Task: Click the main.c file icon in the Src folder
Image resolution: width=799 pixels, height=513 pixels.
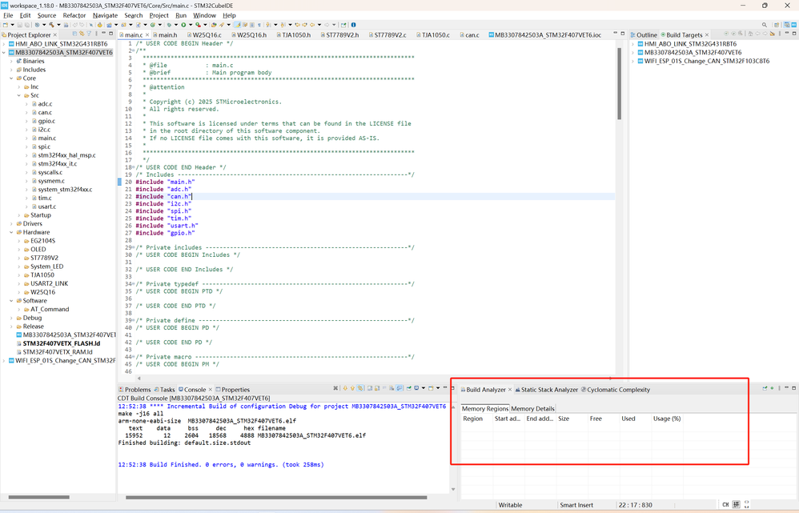Action: 34,138
